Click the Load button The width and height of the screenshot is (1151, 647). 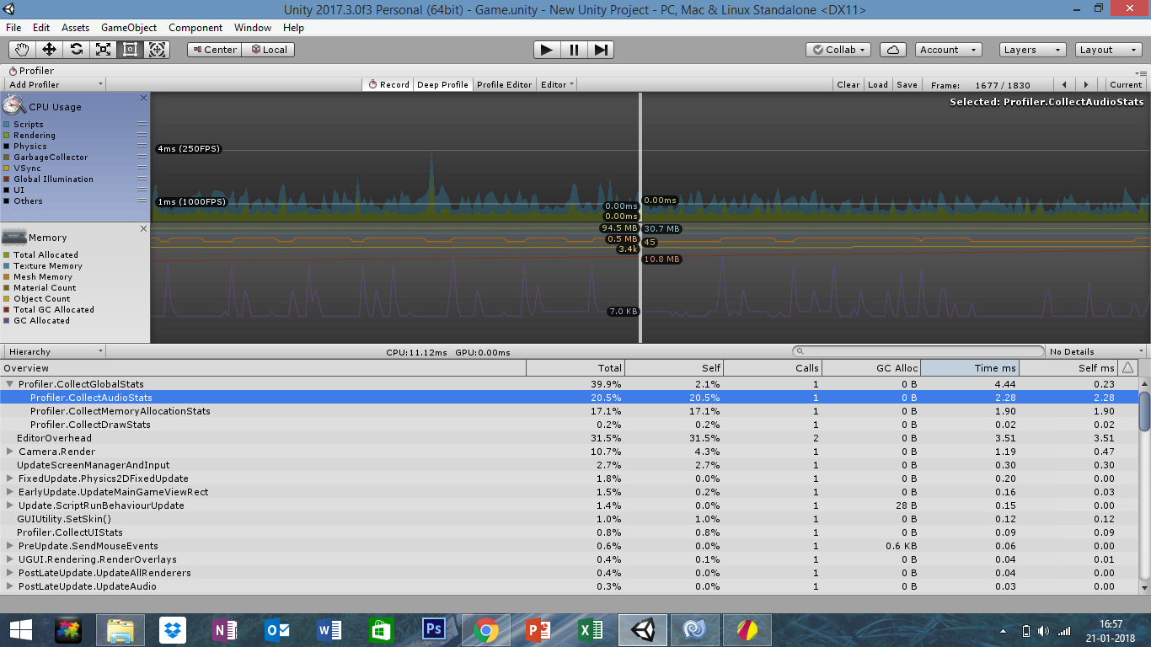878,84
